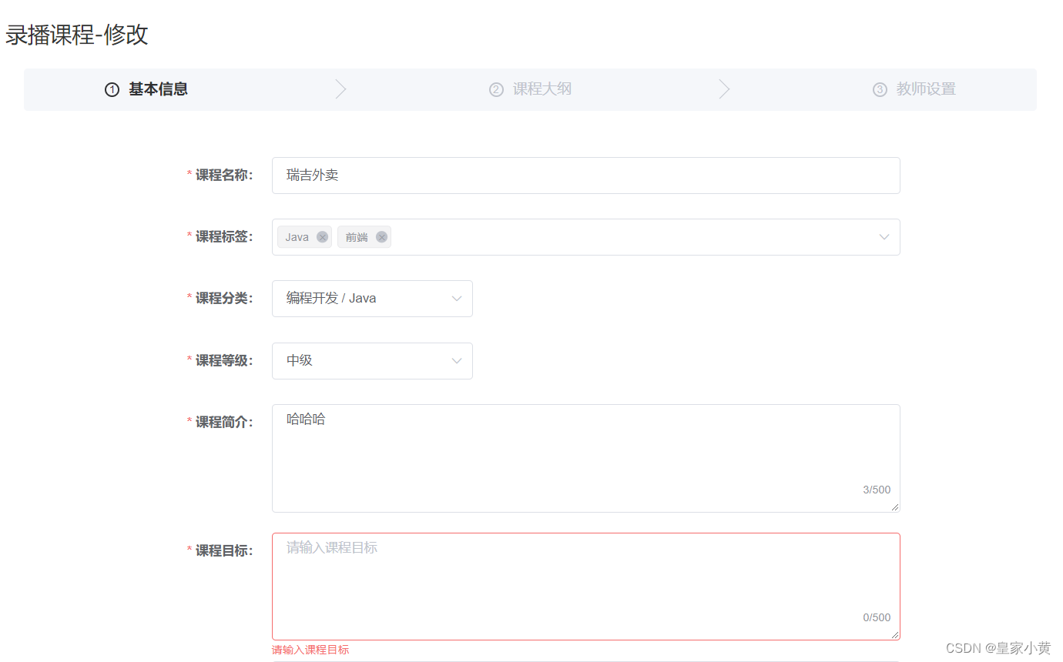Click the resize handle of 课程简介 textarea

click(895, 507)
